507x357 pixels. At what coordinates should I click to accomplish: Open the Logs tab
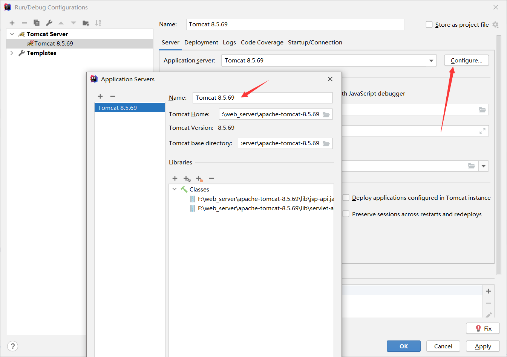pos(229,43)
